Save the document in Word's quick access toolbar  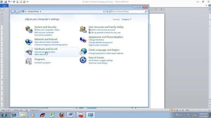tap(6, 2)
